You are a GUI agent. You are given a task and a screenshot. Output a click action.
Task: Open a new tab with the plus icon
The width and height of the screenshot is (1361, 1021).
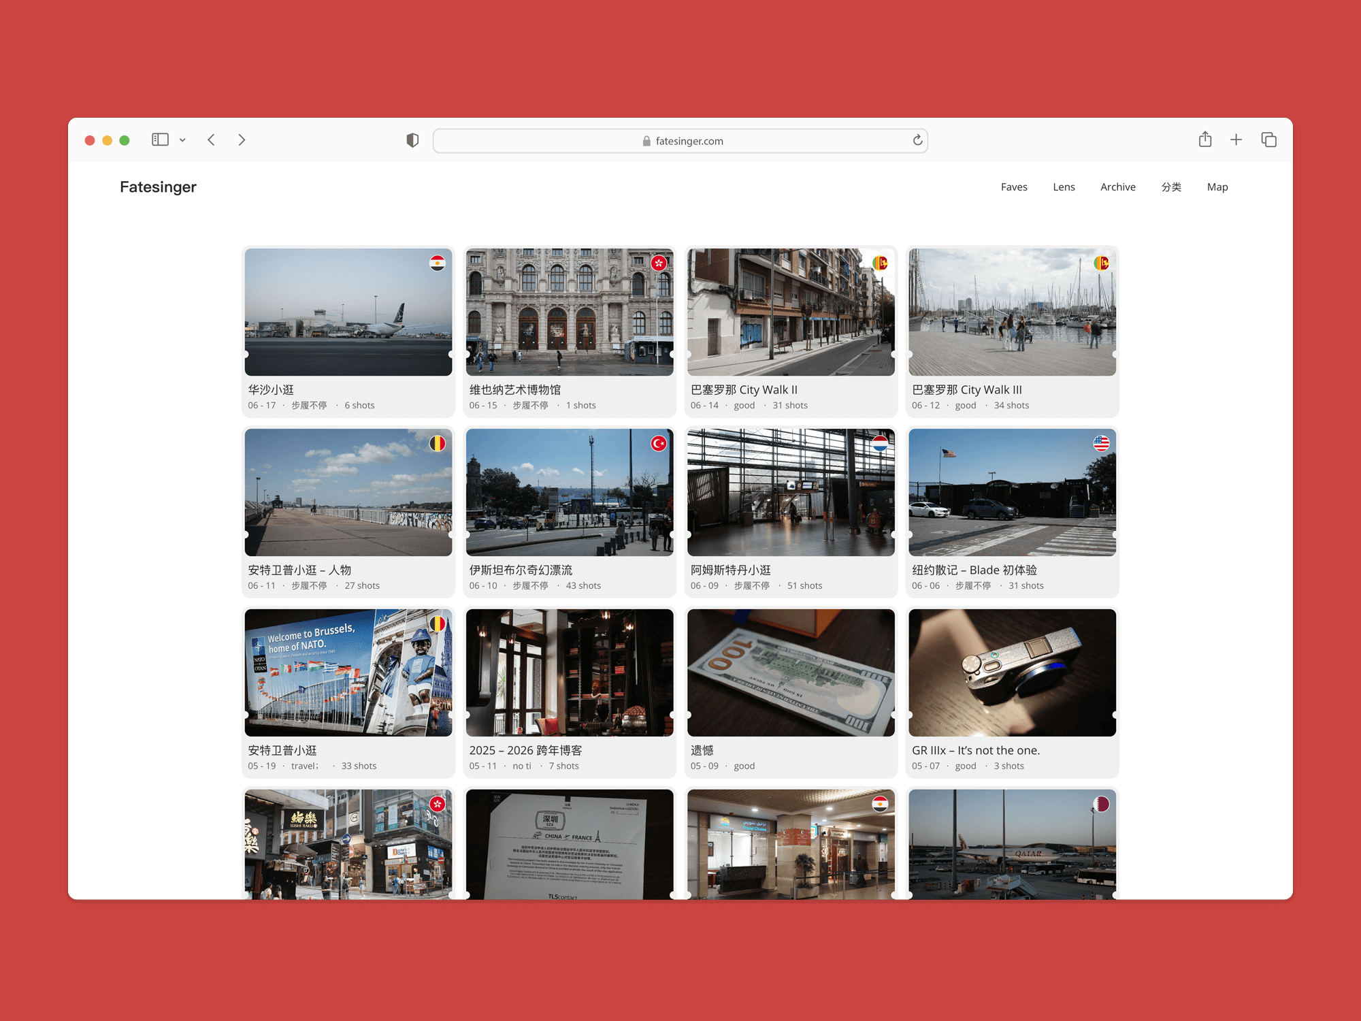(1236, 140)
